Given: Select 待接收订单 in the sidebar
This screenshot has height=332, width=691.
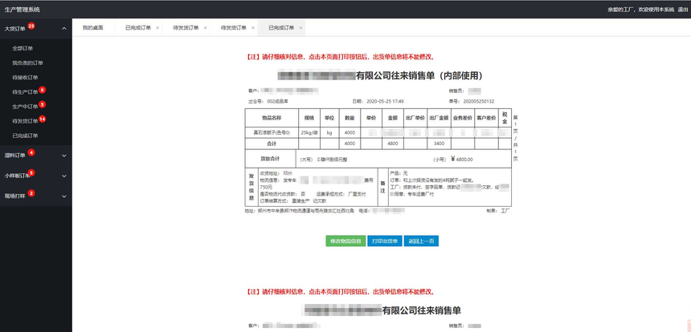Looking at the screenshot, I should click(x=25, y=77).
